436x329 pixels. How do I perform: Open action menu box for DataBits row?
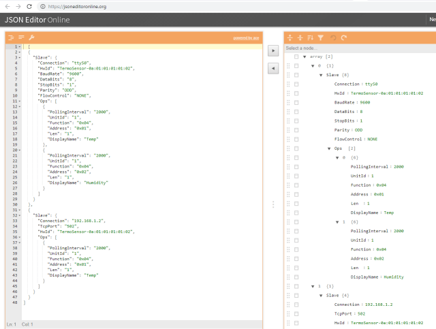point(296,112)
